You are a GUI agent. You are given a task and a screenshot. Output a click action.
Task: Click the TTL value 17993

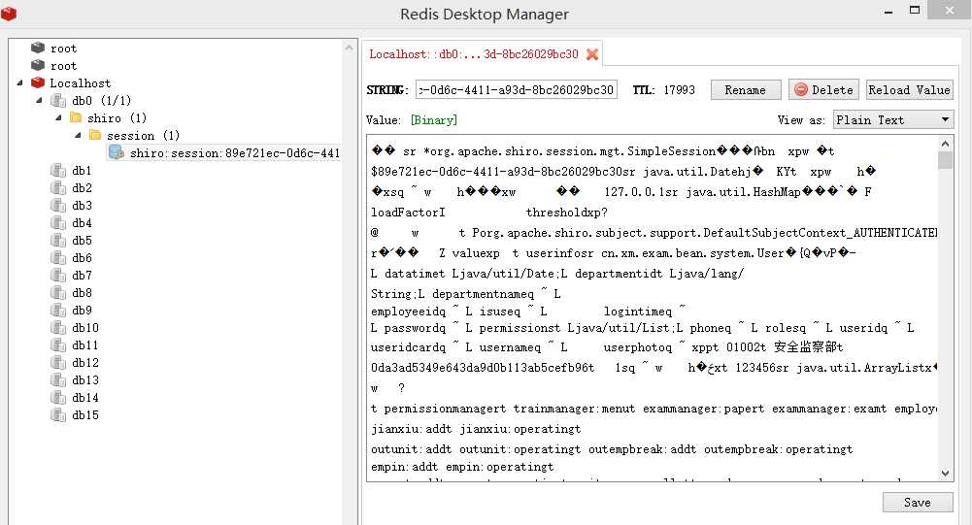point(680,90)
